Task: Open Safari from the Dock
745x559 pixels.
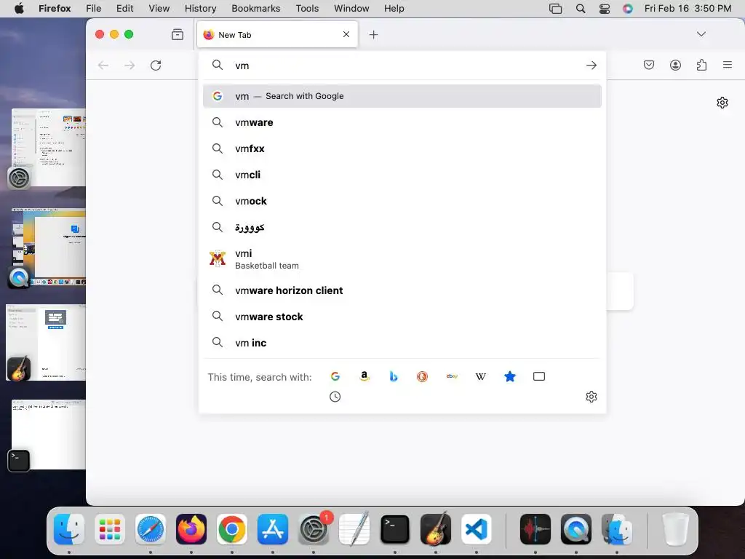Action: (x=151, y=529)
